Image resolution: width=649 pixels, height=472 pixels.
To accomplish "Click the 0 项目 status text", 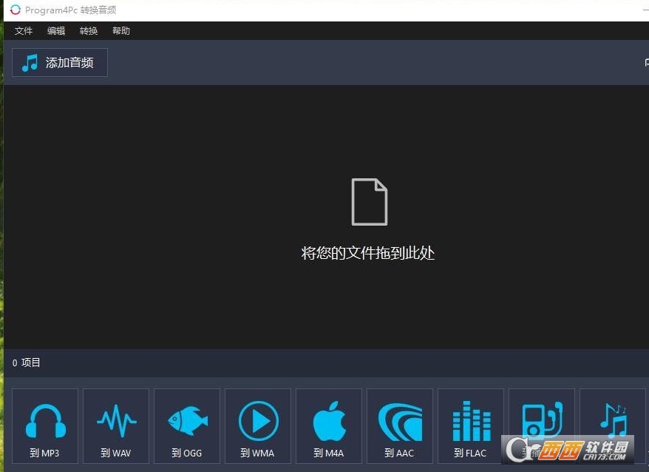I will tap(26, 363).
